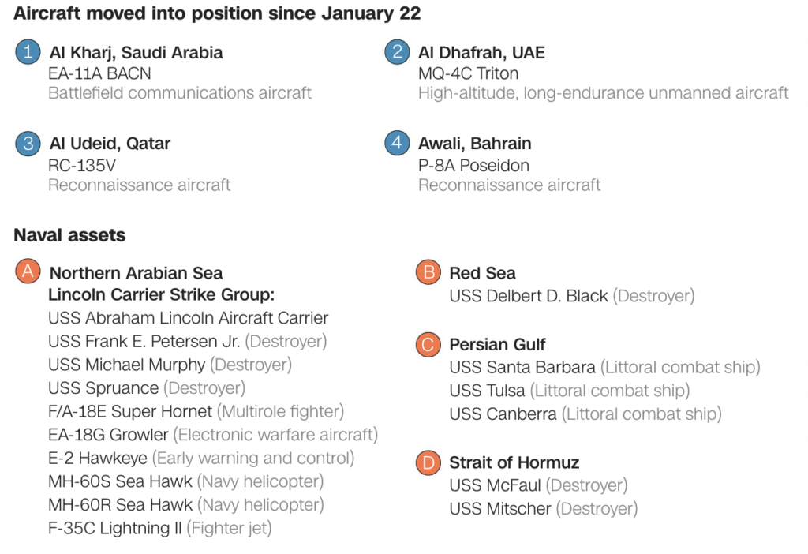Click the MQ-4C Triton aircraft label
This screenshot has width=808, height=554.
click(468, 73)
